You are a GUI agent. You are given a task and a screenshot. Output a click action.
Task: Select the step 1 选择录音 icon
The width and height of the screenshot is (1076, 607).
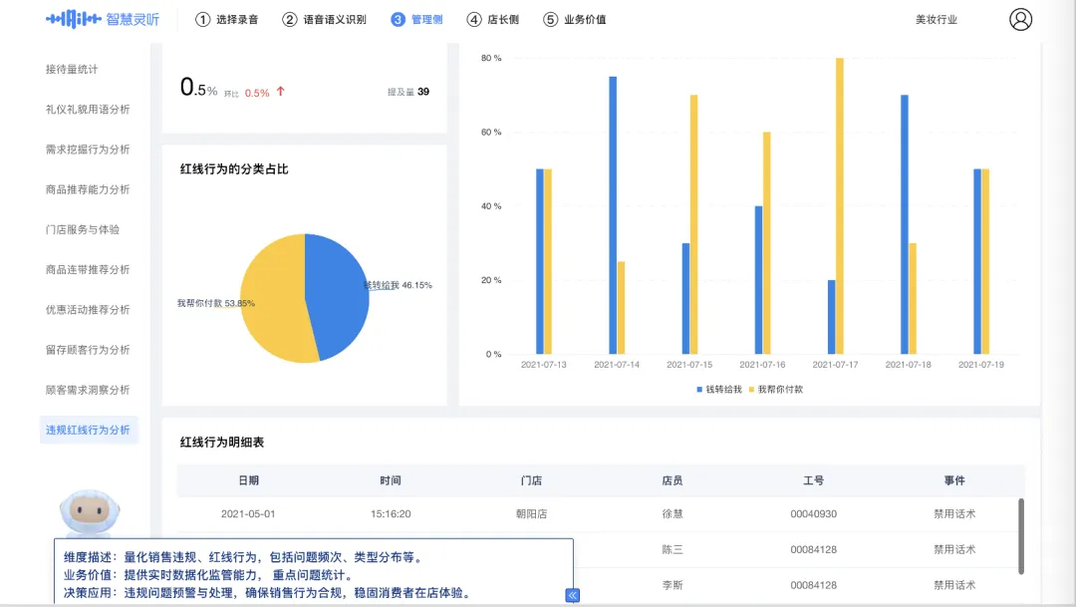[202, 18]
